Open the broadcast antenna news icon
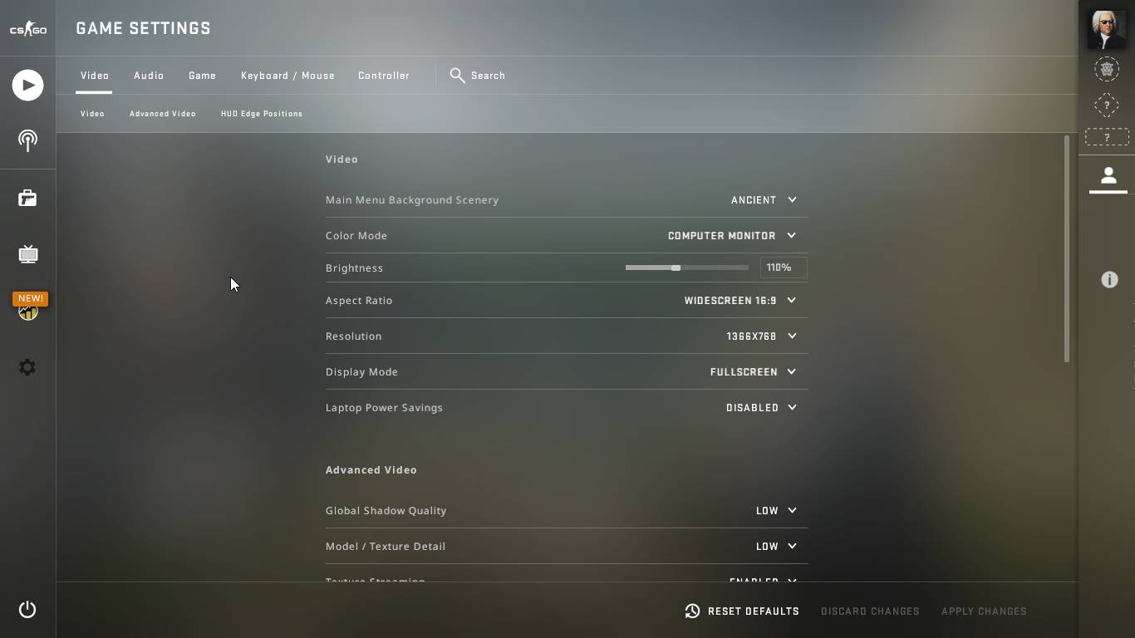 coord(27,140)
